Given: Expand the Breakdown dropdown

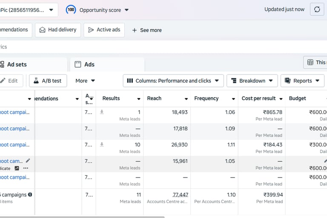Looking at the screenshot, I should pos(252,80).
